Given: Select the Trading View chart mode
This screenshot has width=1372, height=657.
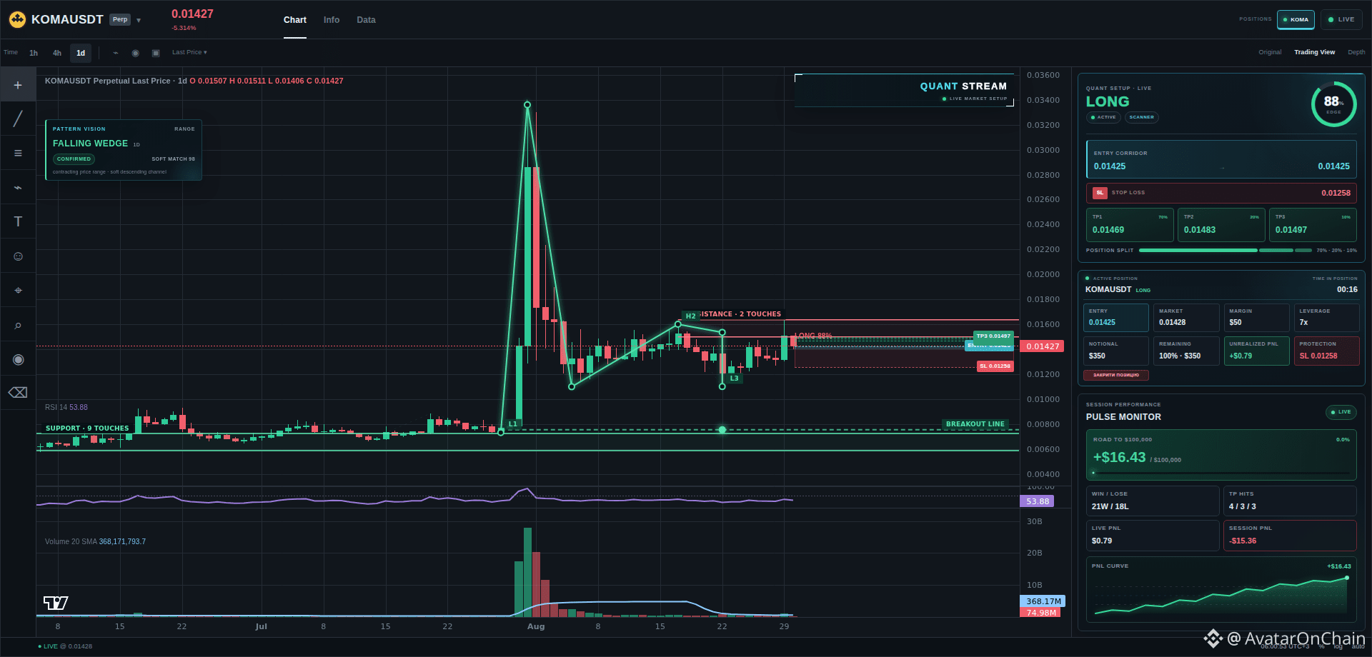Looking at the screenshot, I should [x=1315, y=52].
